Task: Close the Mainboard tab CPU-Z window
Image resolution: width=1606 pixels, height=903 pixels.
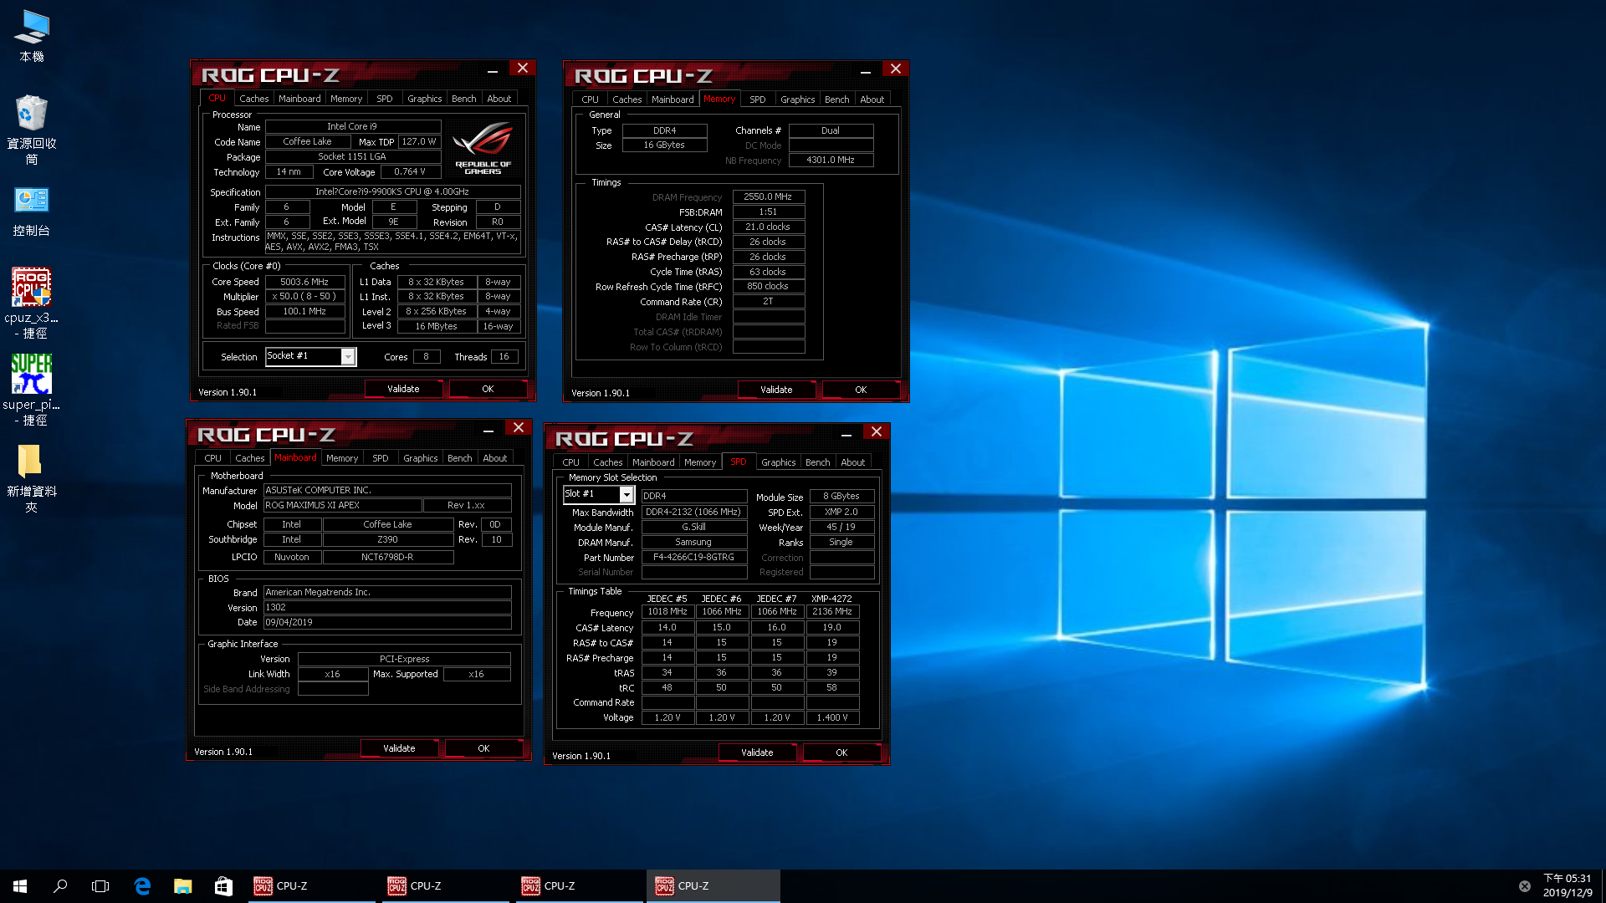Action: (x=519, y=428)
